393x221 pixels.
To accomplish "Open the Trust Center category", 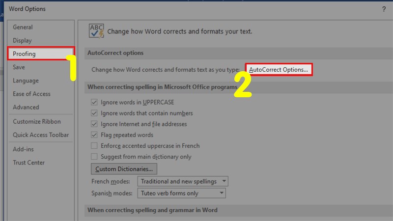I will tap(28, 163).
